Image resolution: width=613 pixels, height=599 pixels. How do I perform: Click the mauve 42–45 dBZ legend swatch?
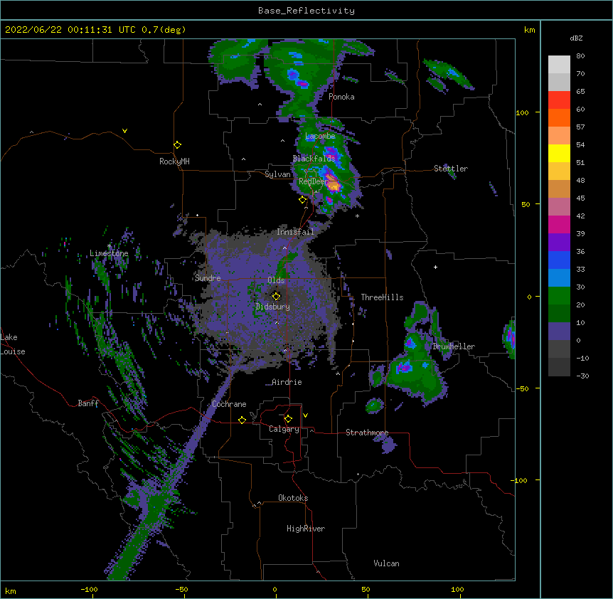[559, 207]
